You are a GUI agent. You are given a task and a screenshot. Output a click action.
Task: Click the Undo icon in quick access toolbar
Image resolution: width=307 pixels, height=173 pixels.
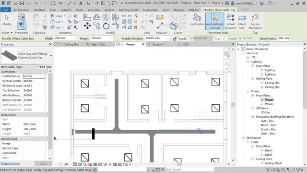[x=36, y=3]
